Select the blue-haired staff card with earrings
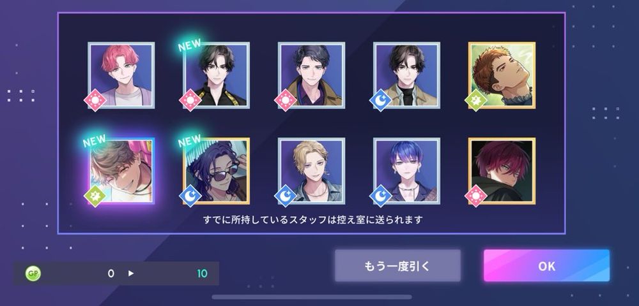Screen dimensions: 639x306 [406, 171]
